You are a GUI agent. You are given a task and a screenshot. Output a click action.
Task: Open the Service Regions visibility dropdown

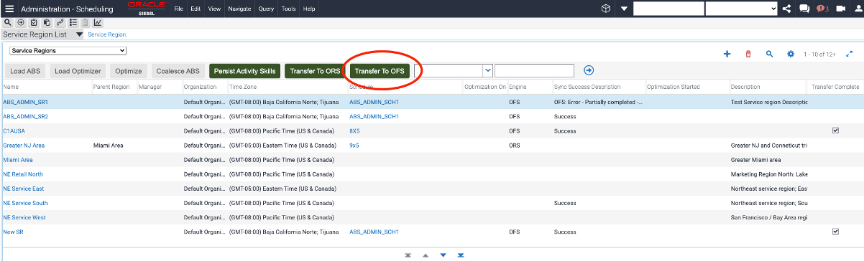point(68,51)
